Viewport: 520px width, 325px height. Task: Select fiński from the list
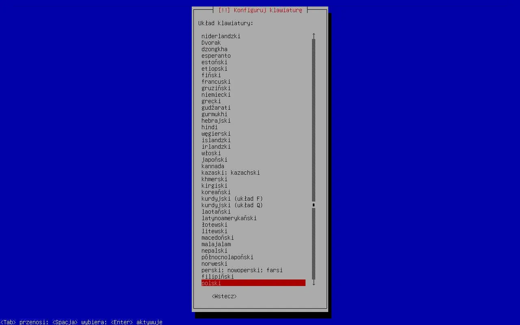click(253, 75)
